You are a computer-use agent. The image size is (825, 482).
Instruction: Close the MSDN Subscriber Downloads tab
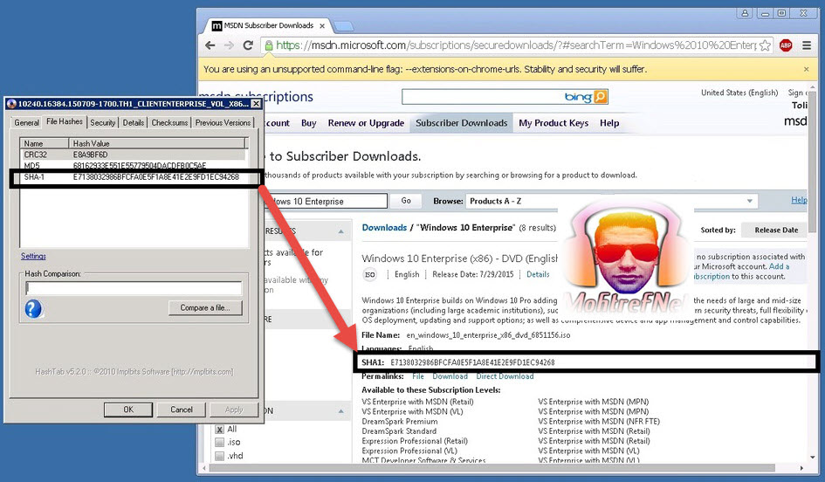(322, 25)
